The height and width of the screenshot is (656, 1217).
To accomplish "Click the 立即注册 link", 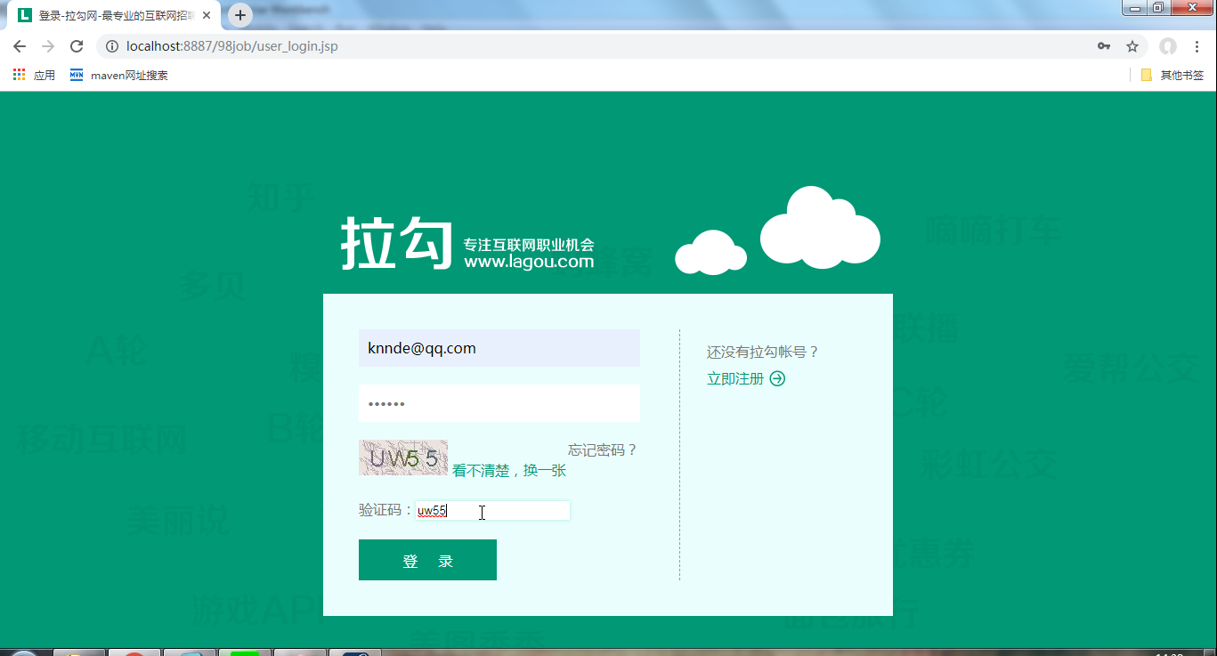I will pyautogui.click(x=735, y=378).
